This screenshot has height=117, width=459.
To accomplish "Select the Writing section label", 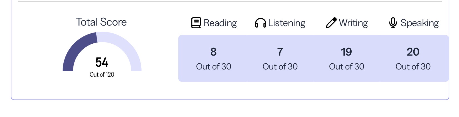I will 353,23.
